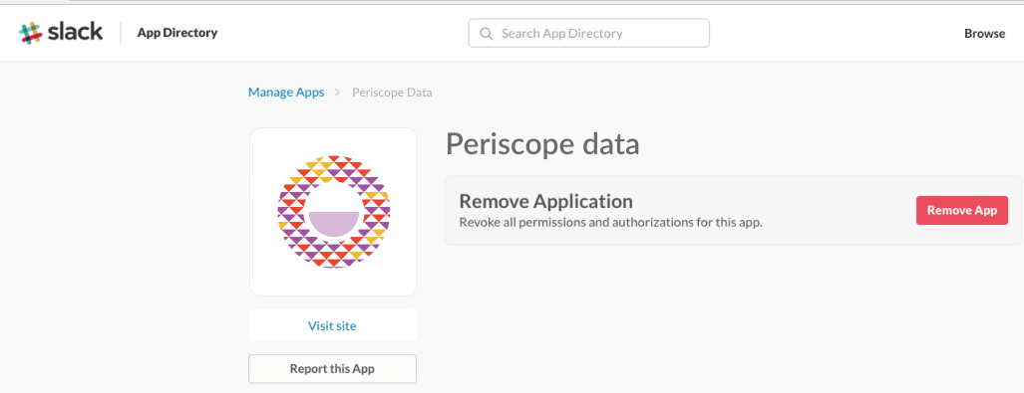The height and width of the screenshot is (393, 1024).
Task: Open the App Directory home link
Action: coord(176,33)
